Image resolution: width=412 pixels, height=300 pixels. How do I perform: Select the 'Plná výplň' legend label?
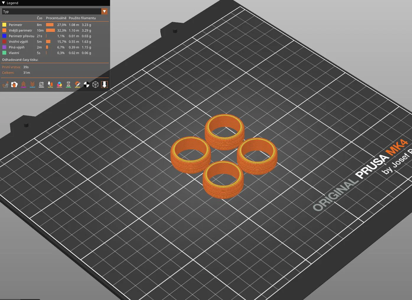point(17,47)
